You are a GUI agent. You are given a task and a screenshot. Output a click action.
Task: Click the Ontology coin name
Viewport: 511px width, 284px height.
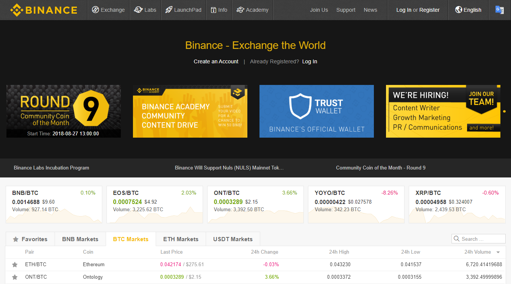point(93,277)
